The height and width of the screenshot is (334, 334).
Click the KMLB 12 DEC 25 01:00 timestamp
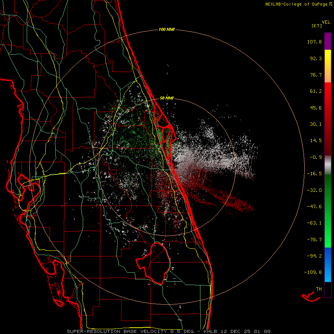[x=237, y=331]
